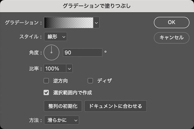This screenshot has height=129, width=194.
Task: Open the 方法 dropdown showing 滑らかに
Action: point(61,120)
